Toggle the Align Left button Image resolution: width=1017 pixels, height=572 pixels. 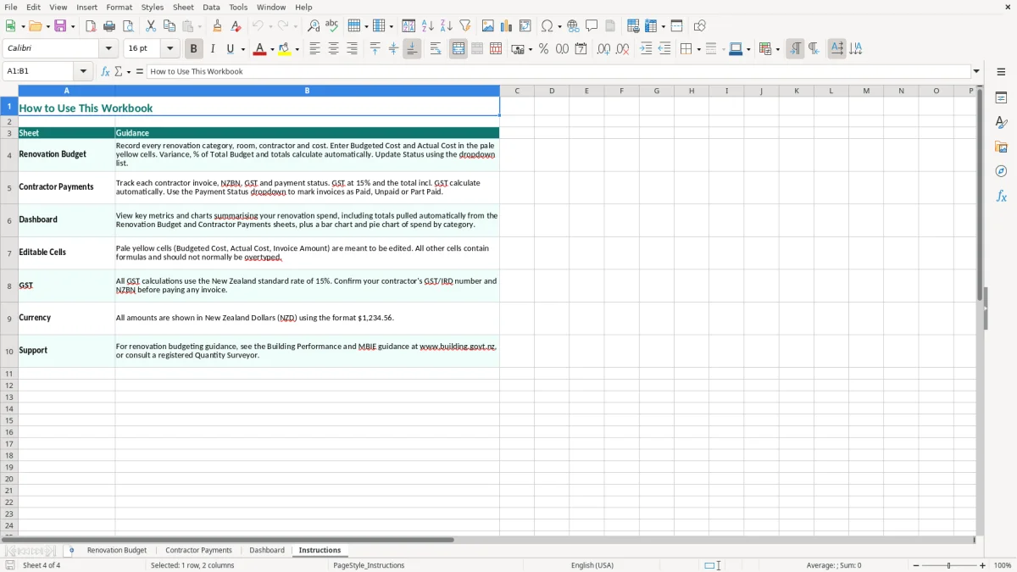314,49
